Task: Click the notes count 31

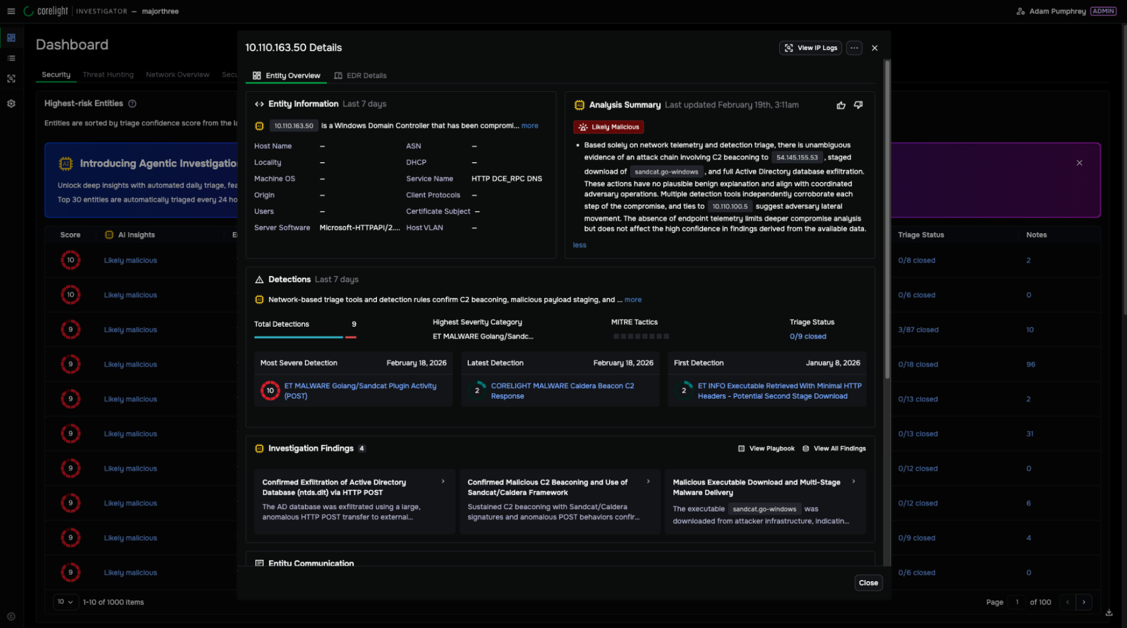Action: tap(1030, 434)
